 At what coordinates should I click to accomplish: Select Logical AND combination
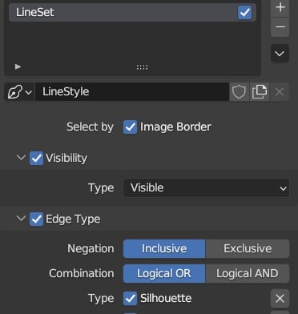point(248,273)
